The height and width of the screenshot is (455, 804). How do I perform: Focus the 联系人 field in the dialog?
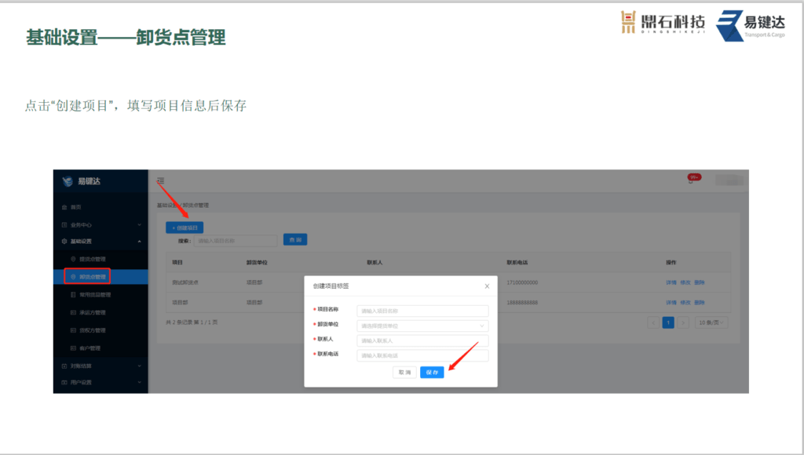tap(422, 340)
